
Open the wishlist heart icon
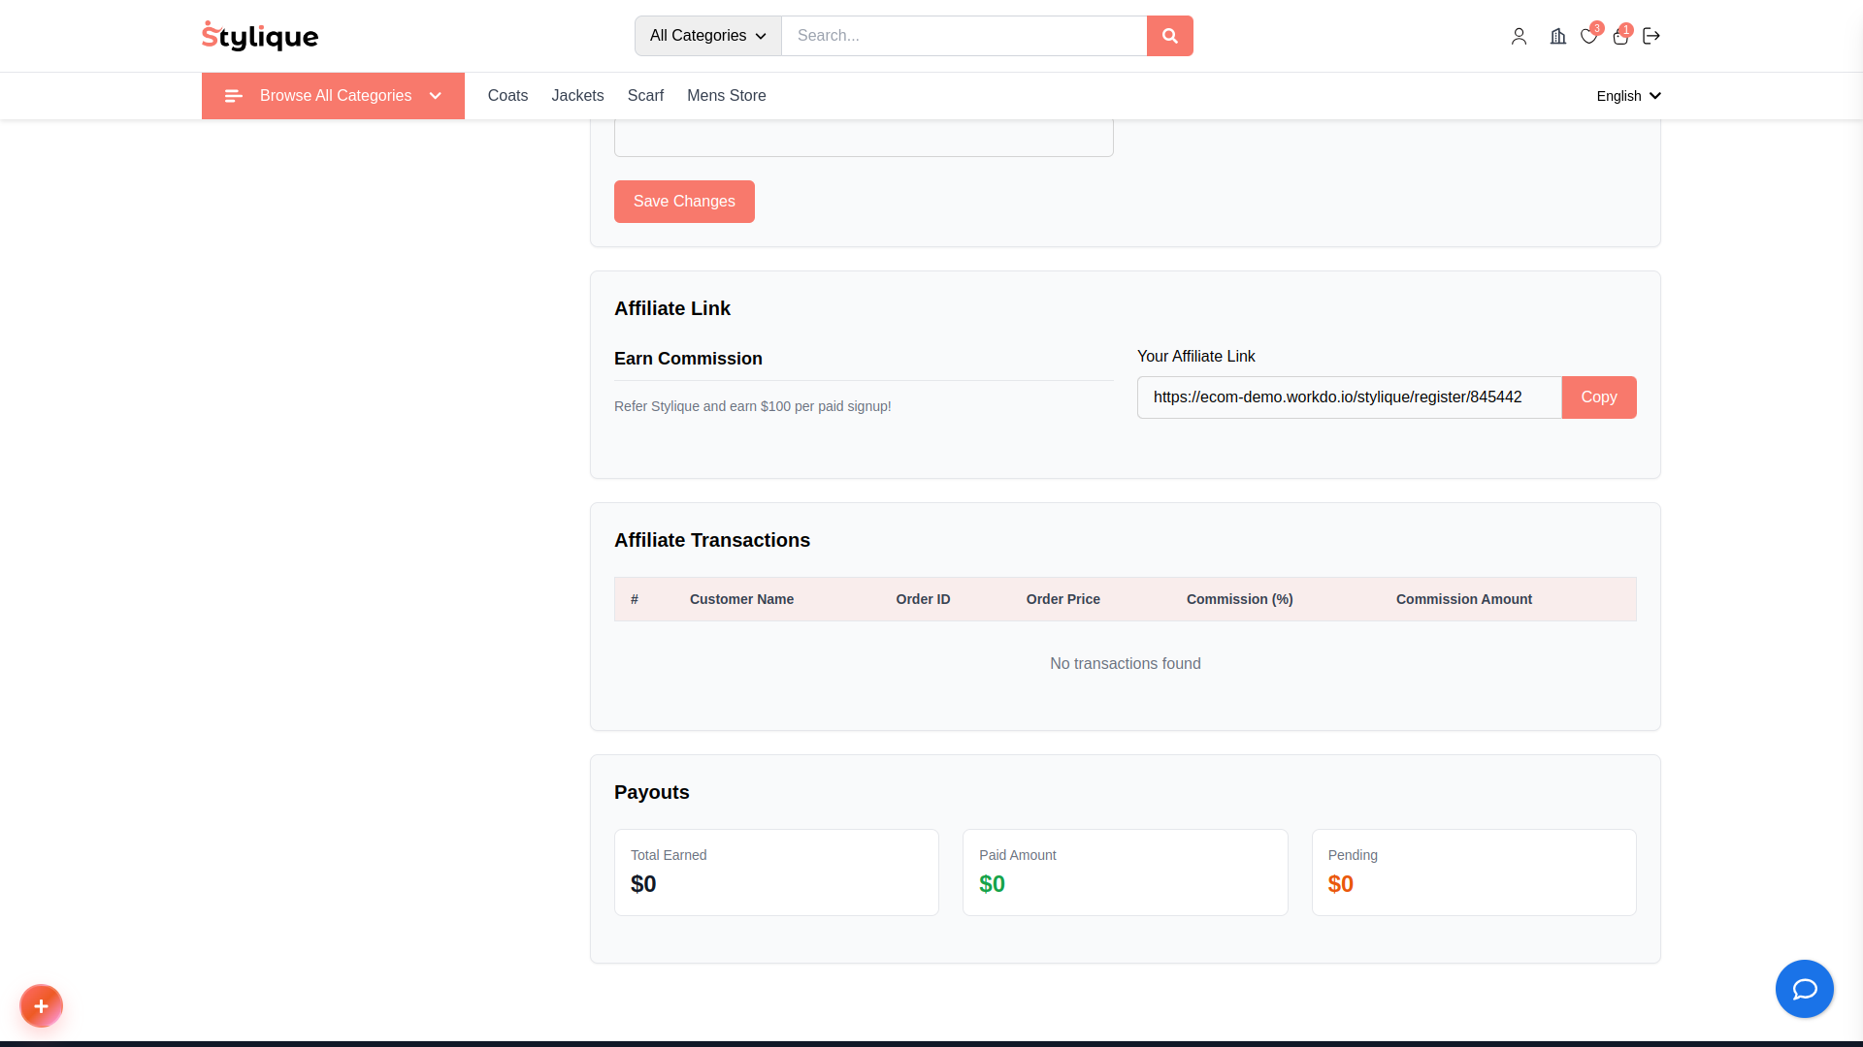(1588, 36)
